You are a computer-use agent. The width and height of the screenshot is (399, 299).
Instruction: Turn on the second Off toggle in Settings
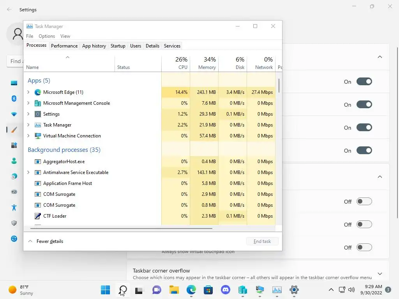(364, 224)
